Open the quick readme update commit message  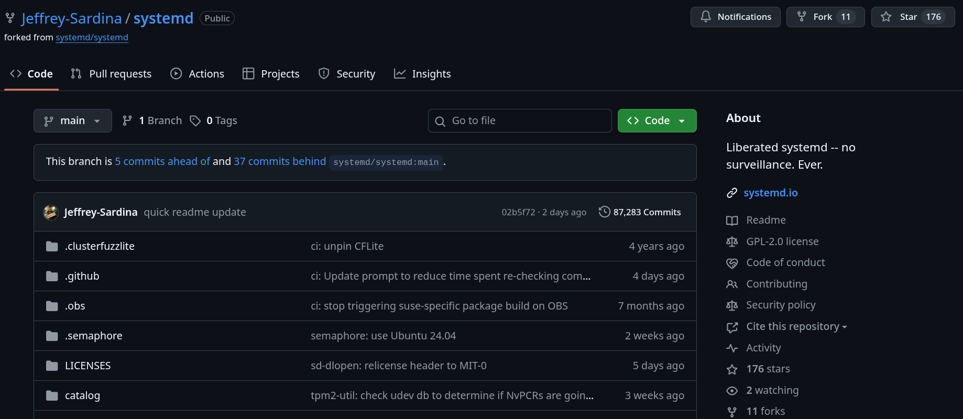click(x=195, y=212)
